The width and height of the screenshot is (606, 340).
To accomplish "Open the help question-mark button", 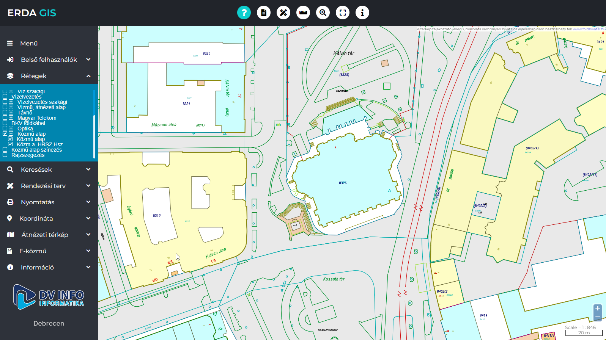I will 244,13.
